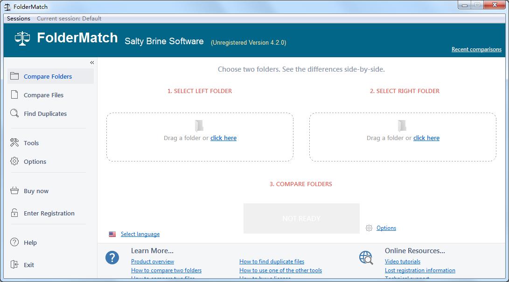Click '2. SELECT RIGHT FOLDER' heading

tap(405, 91)
